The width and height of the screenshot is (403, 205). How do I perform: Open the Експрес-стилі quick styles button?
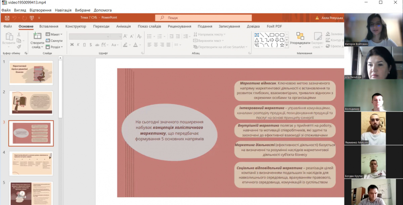318,40
